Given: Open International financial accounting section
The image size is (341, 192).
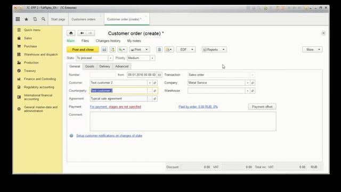Looking at the screenshot, I should tap(38, 97).
